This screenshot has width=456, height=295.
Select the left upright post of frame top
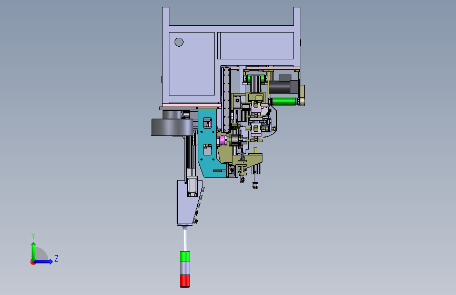(166, 17)
